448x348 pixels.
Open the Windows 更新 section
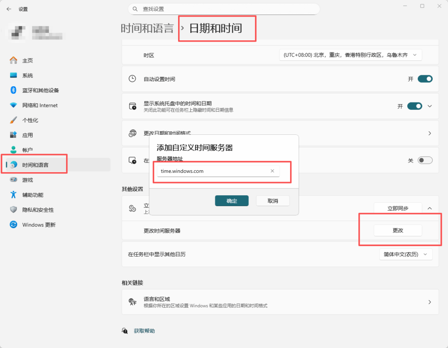point(38,225)
